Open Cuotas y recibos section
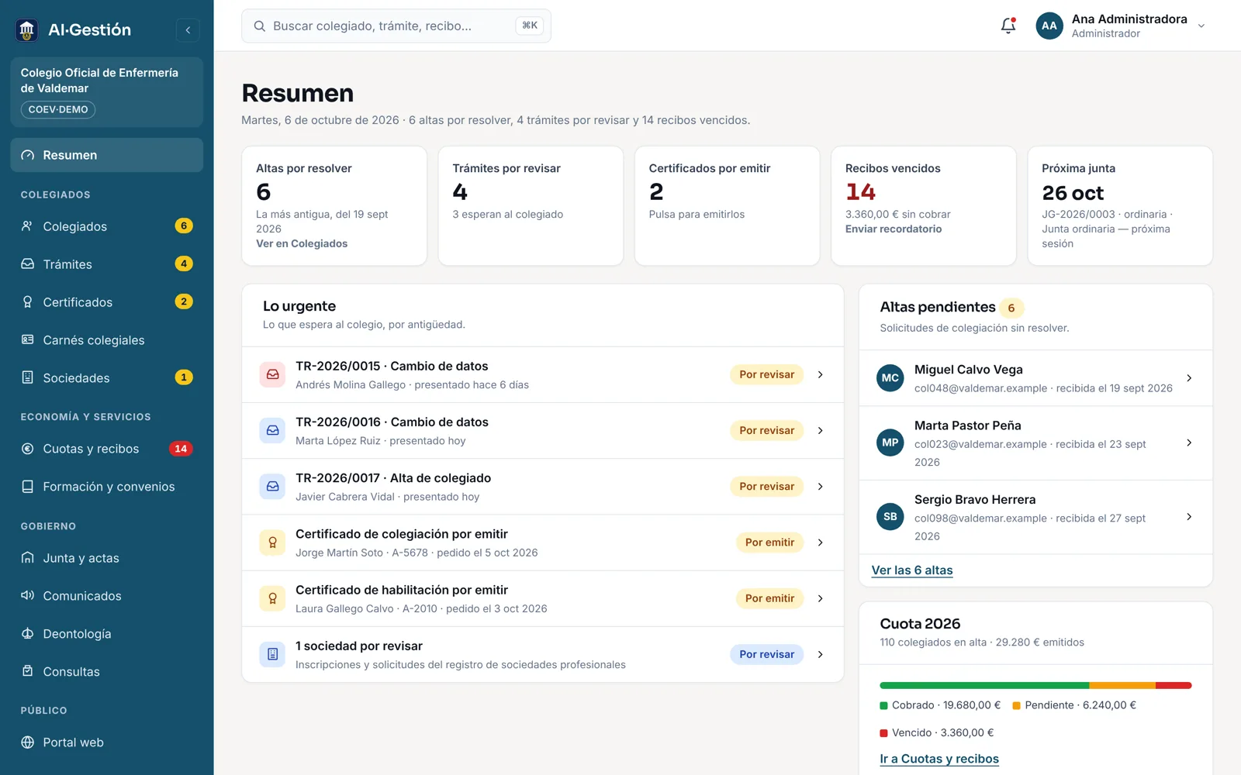 click(107, 449)
